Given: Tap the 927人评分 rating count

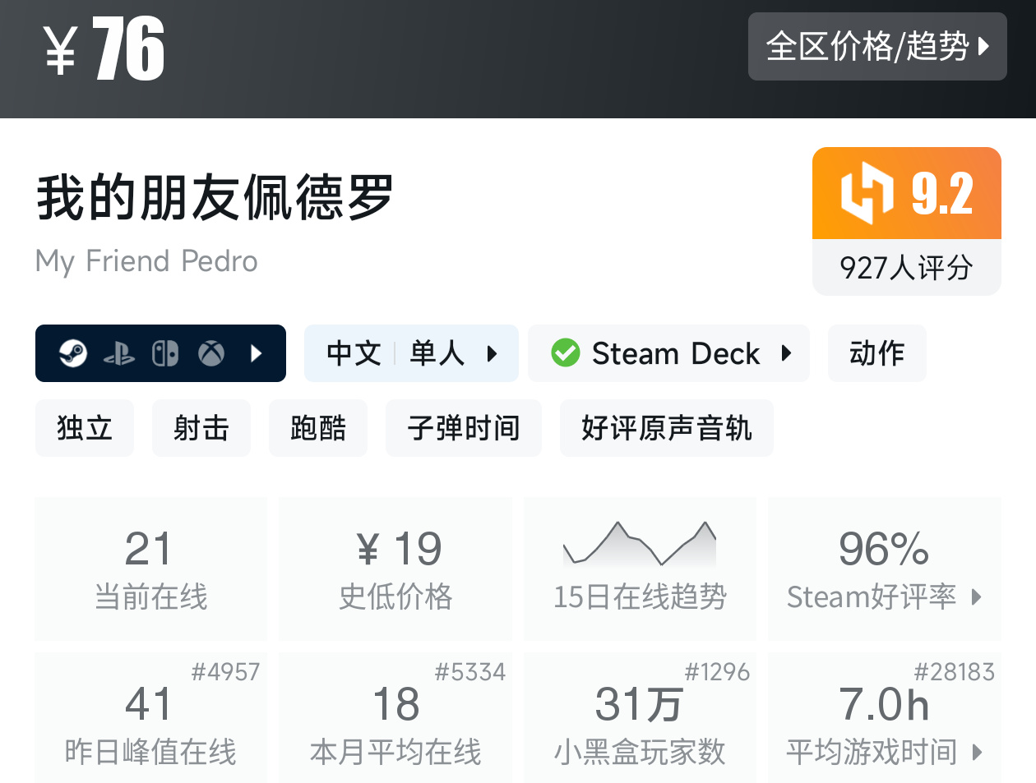Looking at the screenshot, I should coord(906,268).
